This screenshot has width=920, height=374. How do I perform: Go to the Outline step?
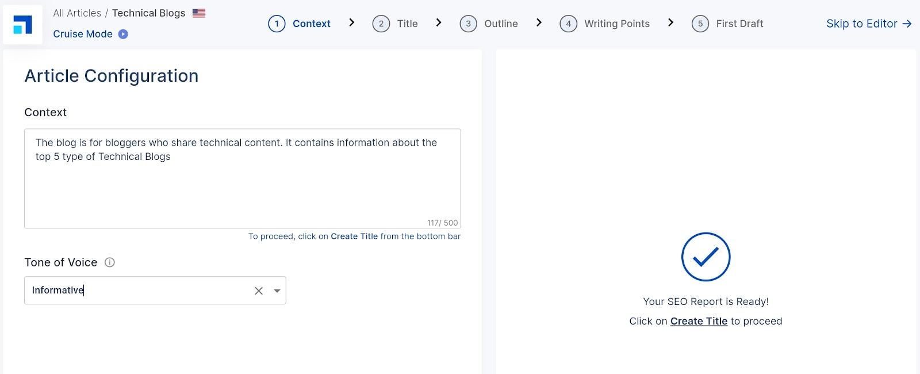(501, 24)
